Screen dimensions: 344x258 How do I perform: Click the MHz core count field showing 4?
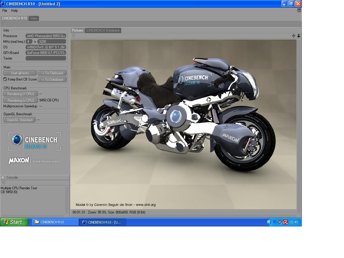[29, 42]
